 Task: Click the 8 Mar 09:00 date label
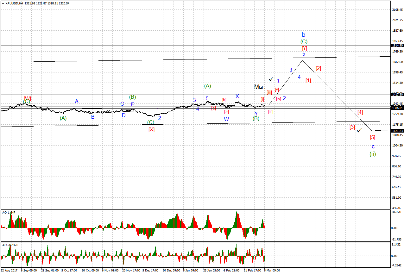[272, 271]
